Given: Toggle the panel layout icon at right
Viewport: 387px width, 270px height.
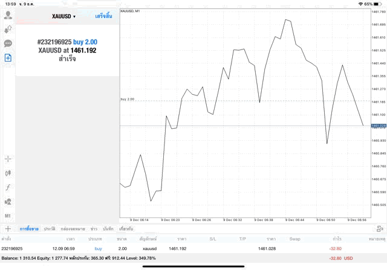Looking at the screenshot, I should click(380, 229).
